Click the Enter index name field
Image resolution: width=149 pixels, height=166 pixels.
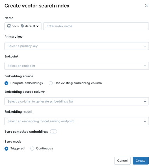[x=96, y=26]
